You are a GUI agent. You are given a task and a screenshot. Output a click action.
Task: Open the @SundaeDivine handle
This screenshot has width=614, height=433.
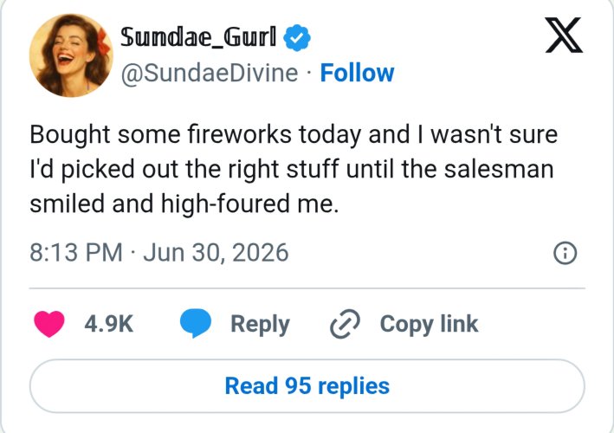[210, 74]
